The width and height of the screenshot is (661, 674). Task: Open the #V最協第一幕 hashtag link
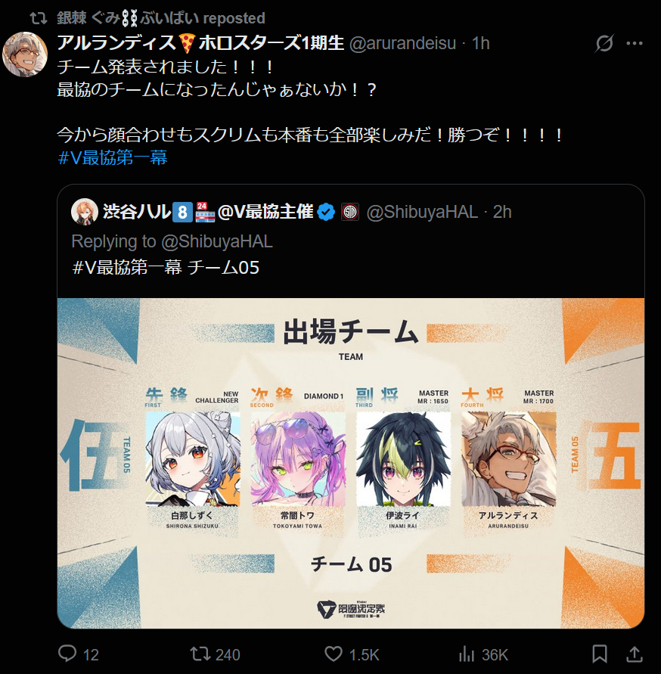(x=112, y=158)
